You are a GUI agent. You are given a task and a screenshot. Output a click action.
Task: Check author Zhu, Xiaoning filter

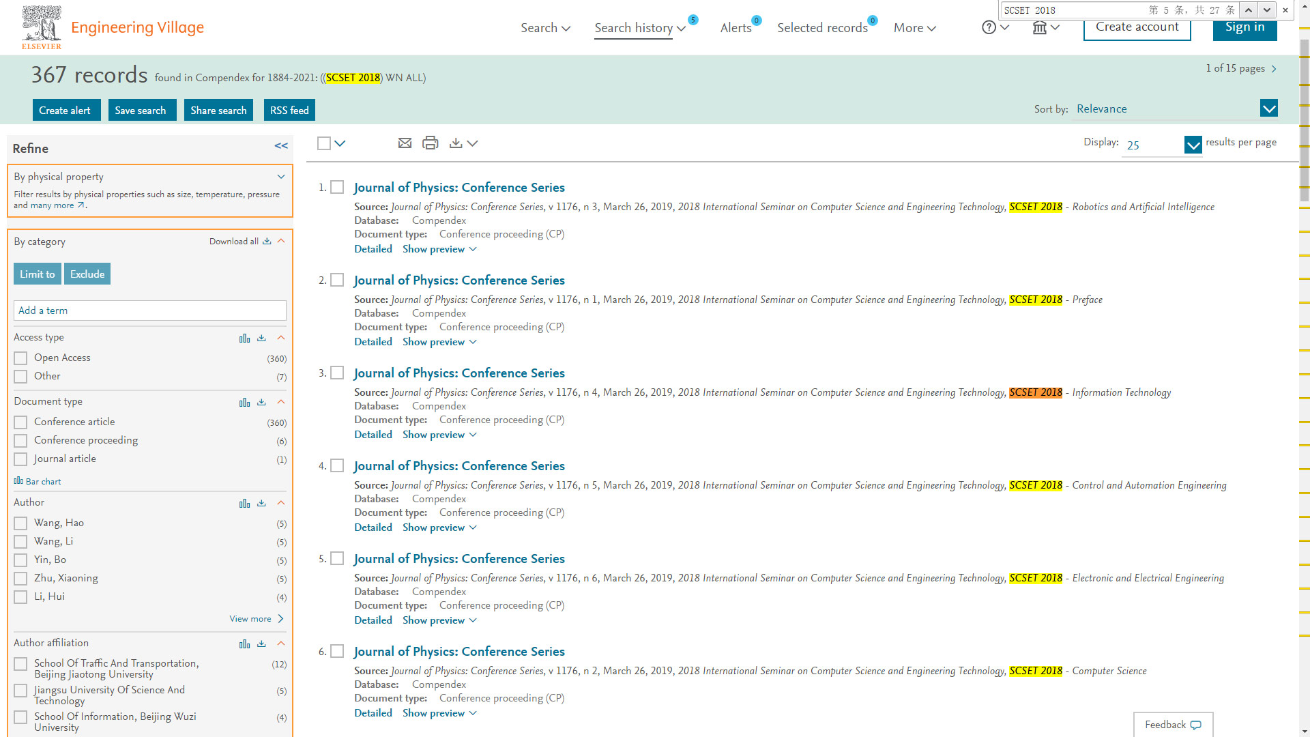coord(20,579)
